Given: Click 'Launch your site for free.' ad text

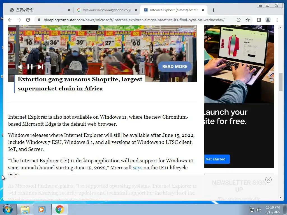Looking at the screenshot, I should point(226,116).
